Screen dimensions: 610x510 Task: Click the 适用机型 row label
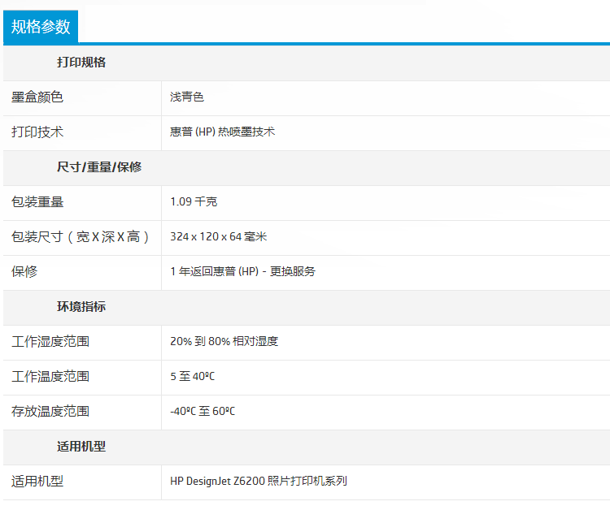[x=37, y=482]
